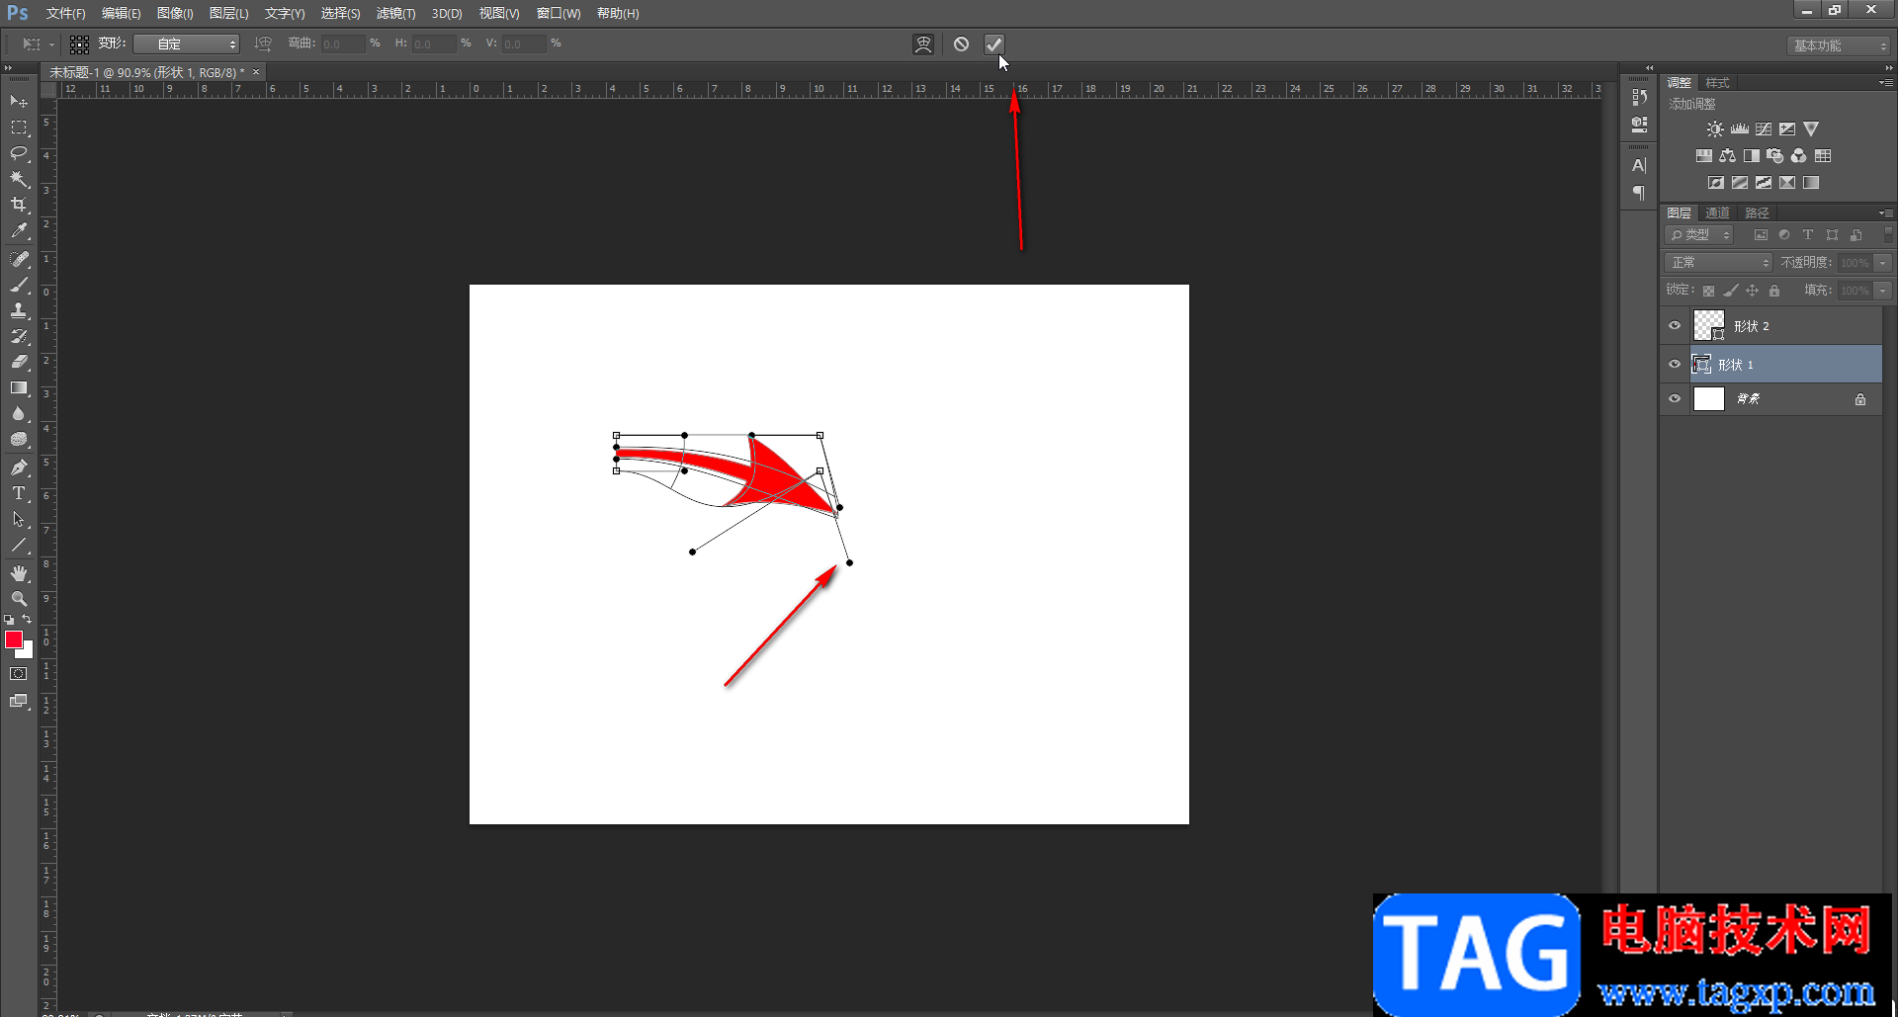
Task: Select the History Brush tool
Action: click(x=19, y=336)
